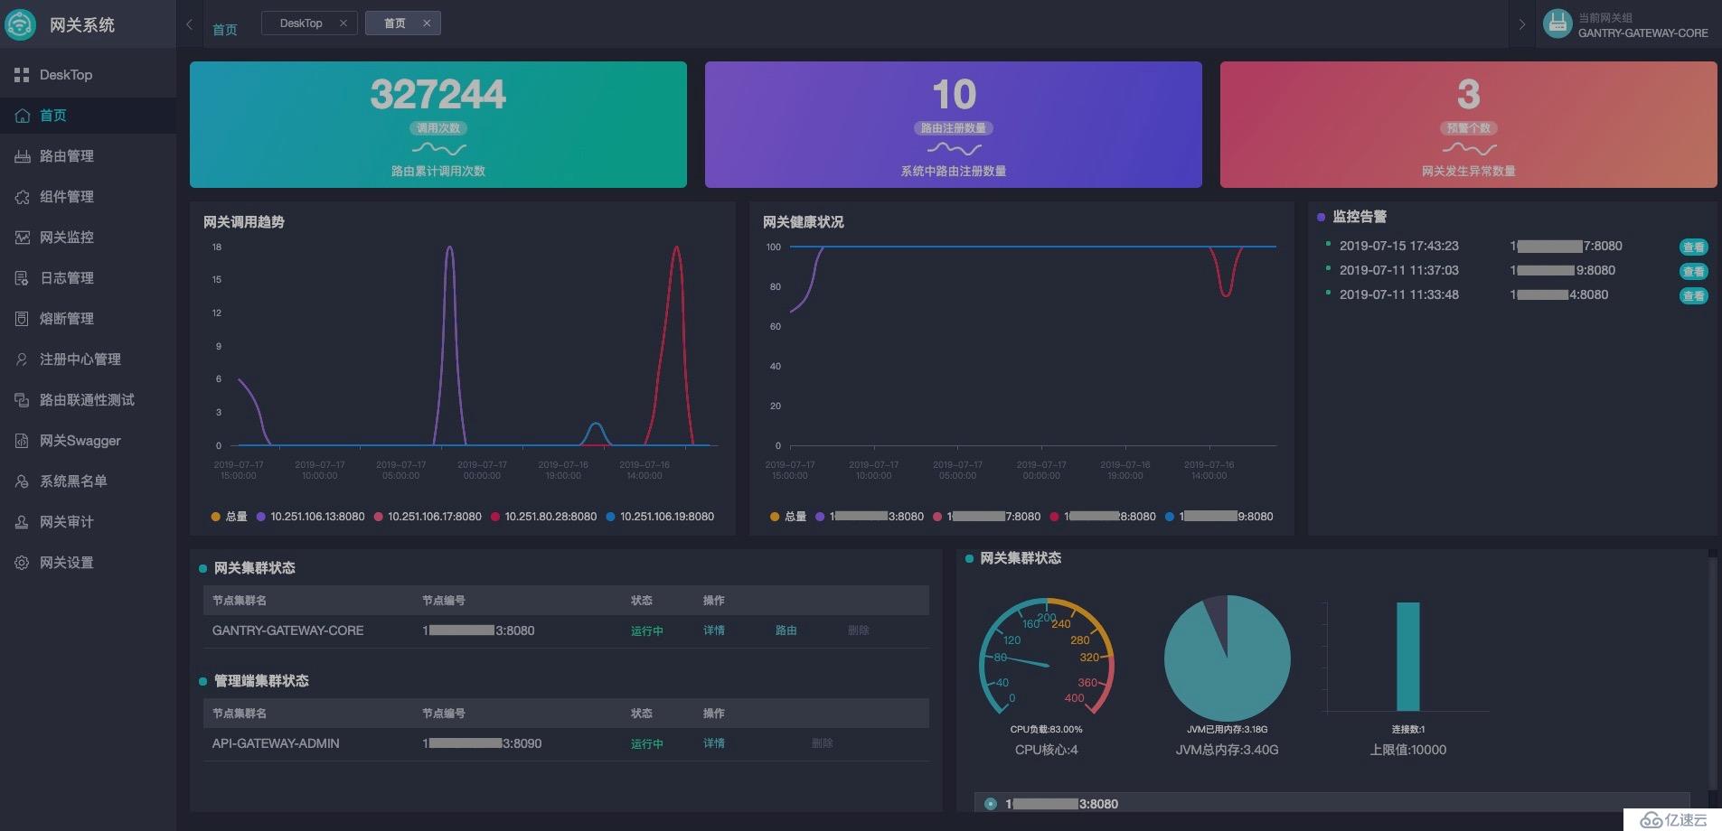Open 详情 for GANTRY-GATEWAY-CORE
Image resolution: width=1722 pixels, height=831 pixels.
[714, 630]
